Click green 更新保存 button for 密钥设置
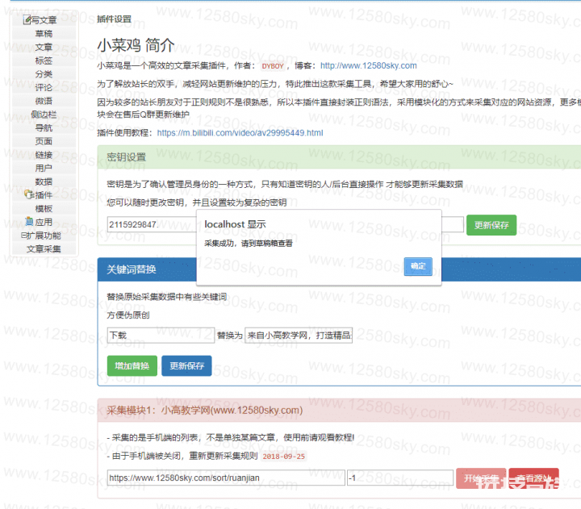This screenshot has height=509, width=581. [x=491, y=225]
